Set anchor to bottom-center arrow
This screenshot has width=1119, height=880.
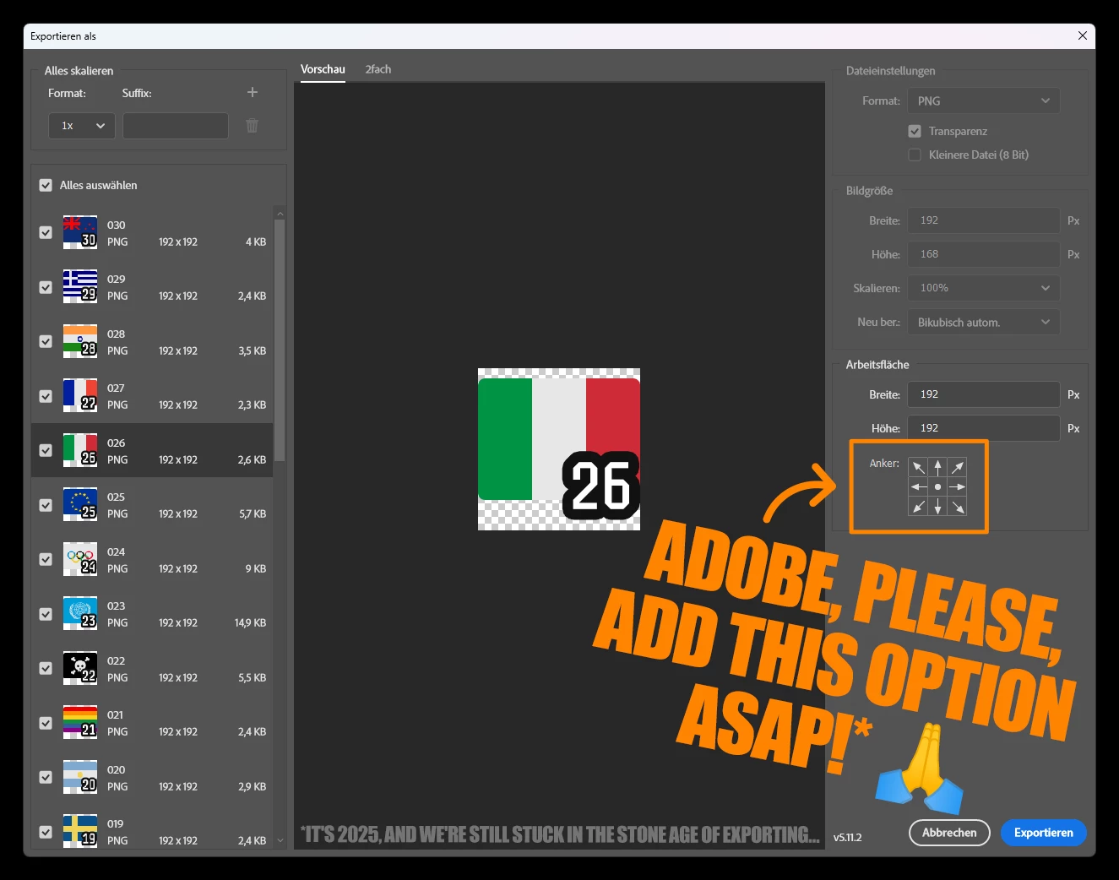click(x=937, y=506)
